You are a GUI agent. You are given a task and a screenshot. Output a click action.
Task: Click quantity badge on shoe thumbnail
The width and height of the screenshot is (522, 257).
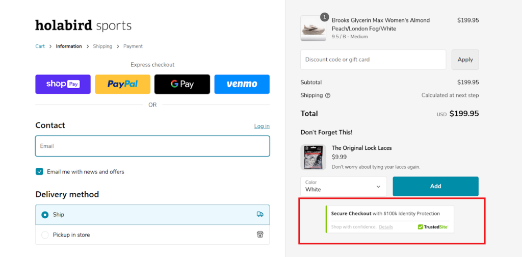click(324, 17)
